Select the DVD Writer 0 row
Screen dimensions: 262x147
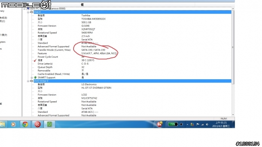[133, 81]
